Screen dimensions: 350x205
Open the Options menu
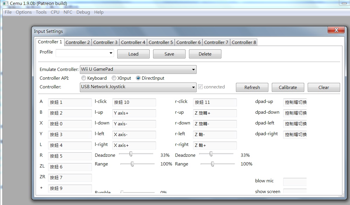point(24,12)
